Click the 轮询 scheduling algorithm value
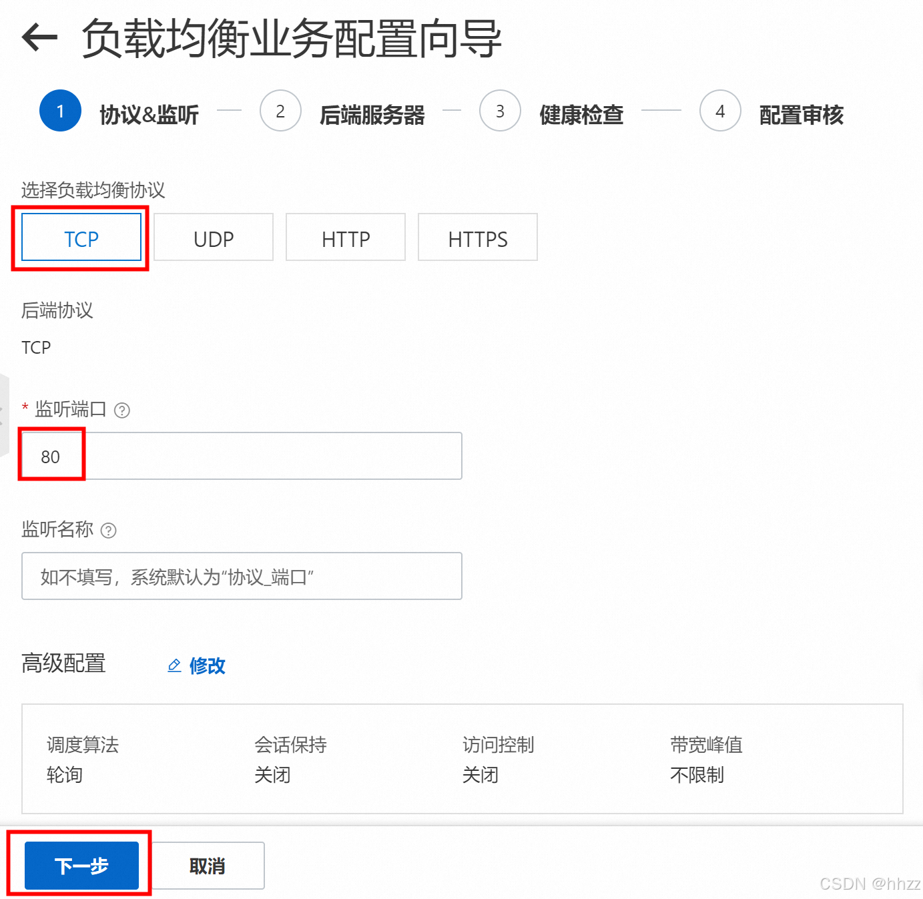 point(65,775)
